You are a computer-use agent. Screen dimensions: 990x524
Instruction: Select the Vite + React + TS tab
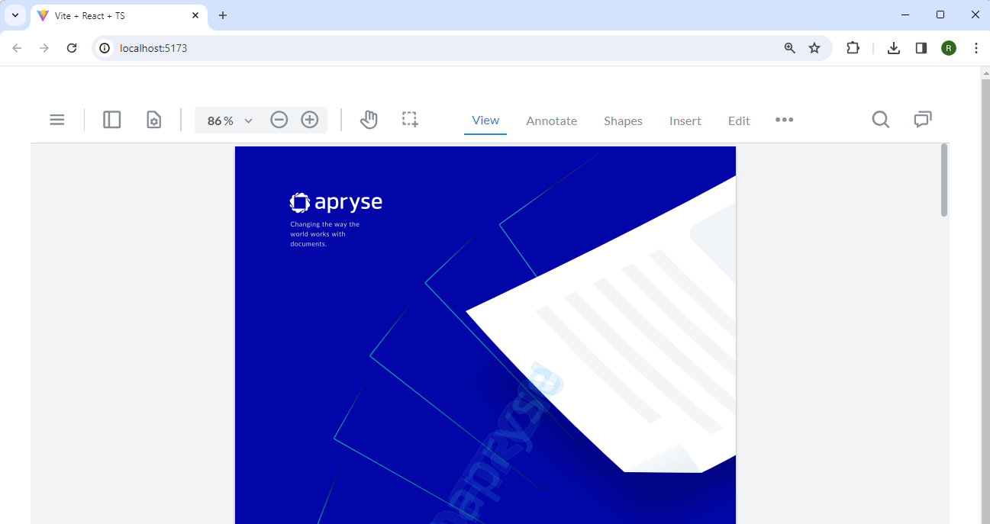click(x=118, y=15)
